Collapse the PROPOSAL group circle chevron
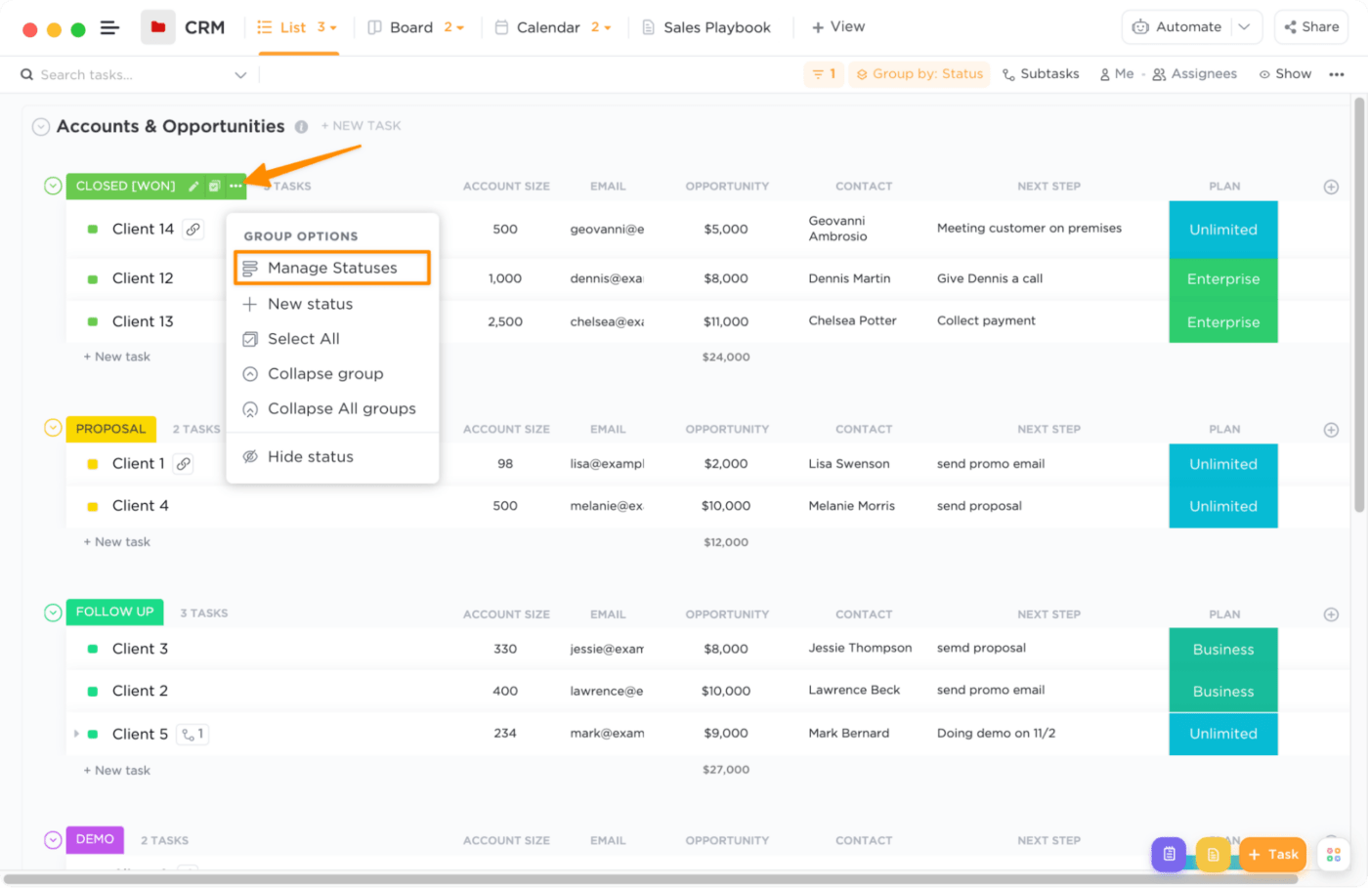This screenshot has width=1368, height=888. 53,428
